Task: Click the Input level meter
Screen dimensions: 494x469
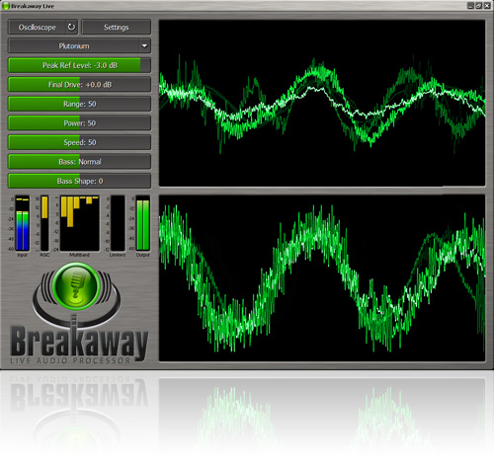Action: [x=23, y=223]
